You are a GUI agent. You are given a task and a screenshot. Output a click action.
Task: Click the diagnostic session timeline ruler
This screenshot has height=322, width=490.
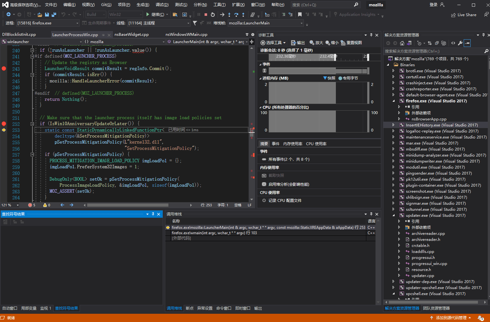[x=319, y=57]
